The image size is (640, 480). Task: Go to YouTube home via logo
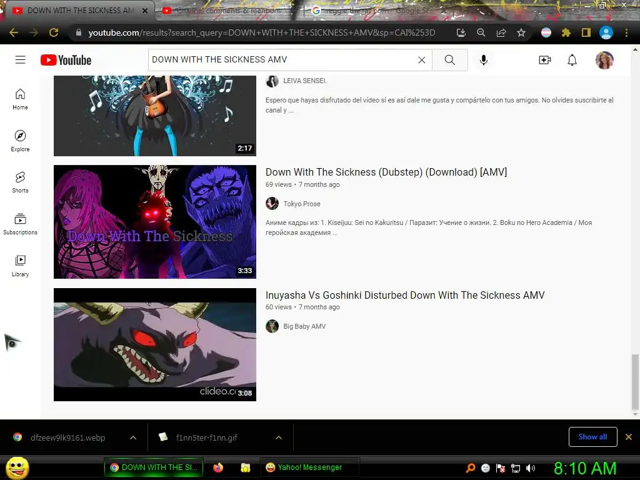pos(66,60)
